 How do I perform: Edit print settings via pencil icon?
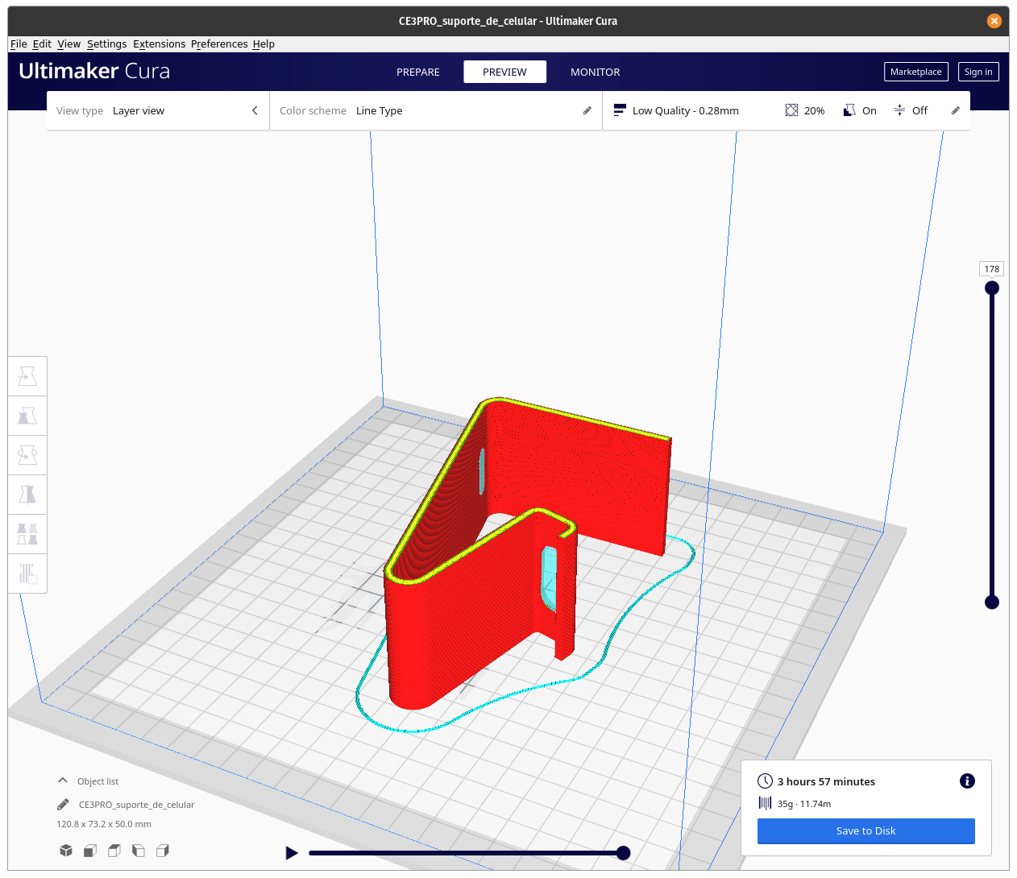pos(956,110)
